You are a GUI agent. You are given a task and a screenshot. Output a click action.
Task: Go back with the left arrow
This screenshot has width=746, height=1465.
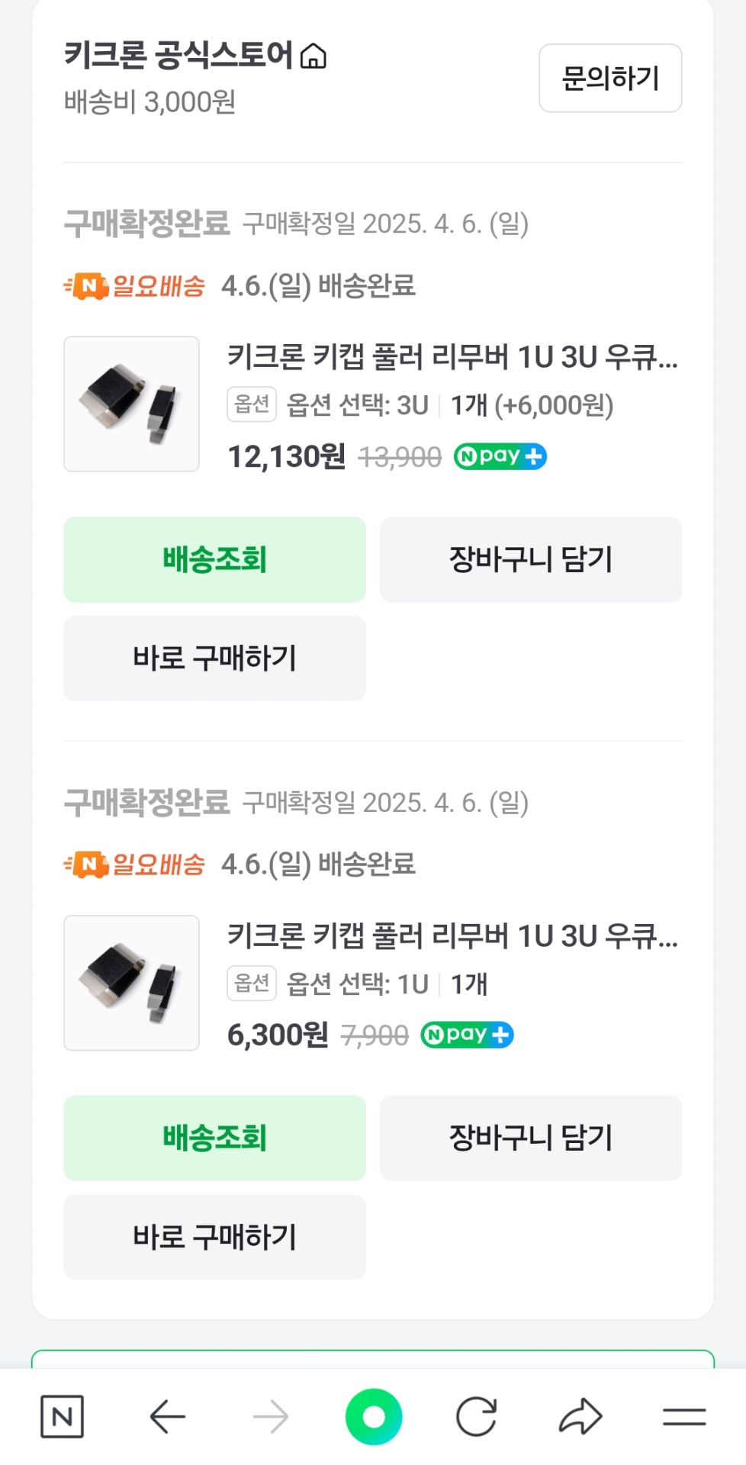coord(167,1417)
